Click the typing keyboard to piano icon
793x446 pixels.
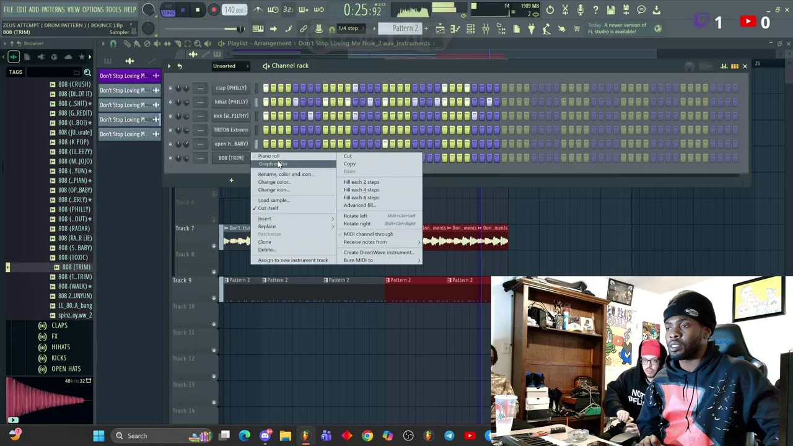coord(258,28)
